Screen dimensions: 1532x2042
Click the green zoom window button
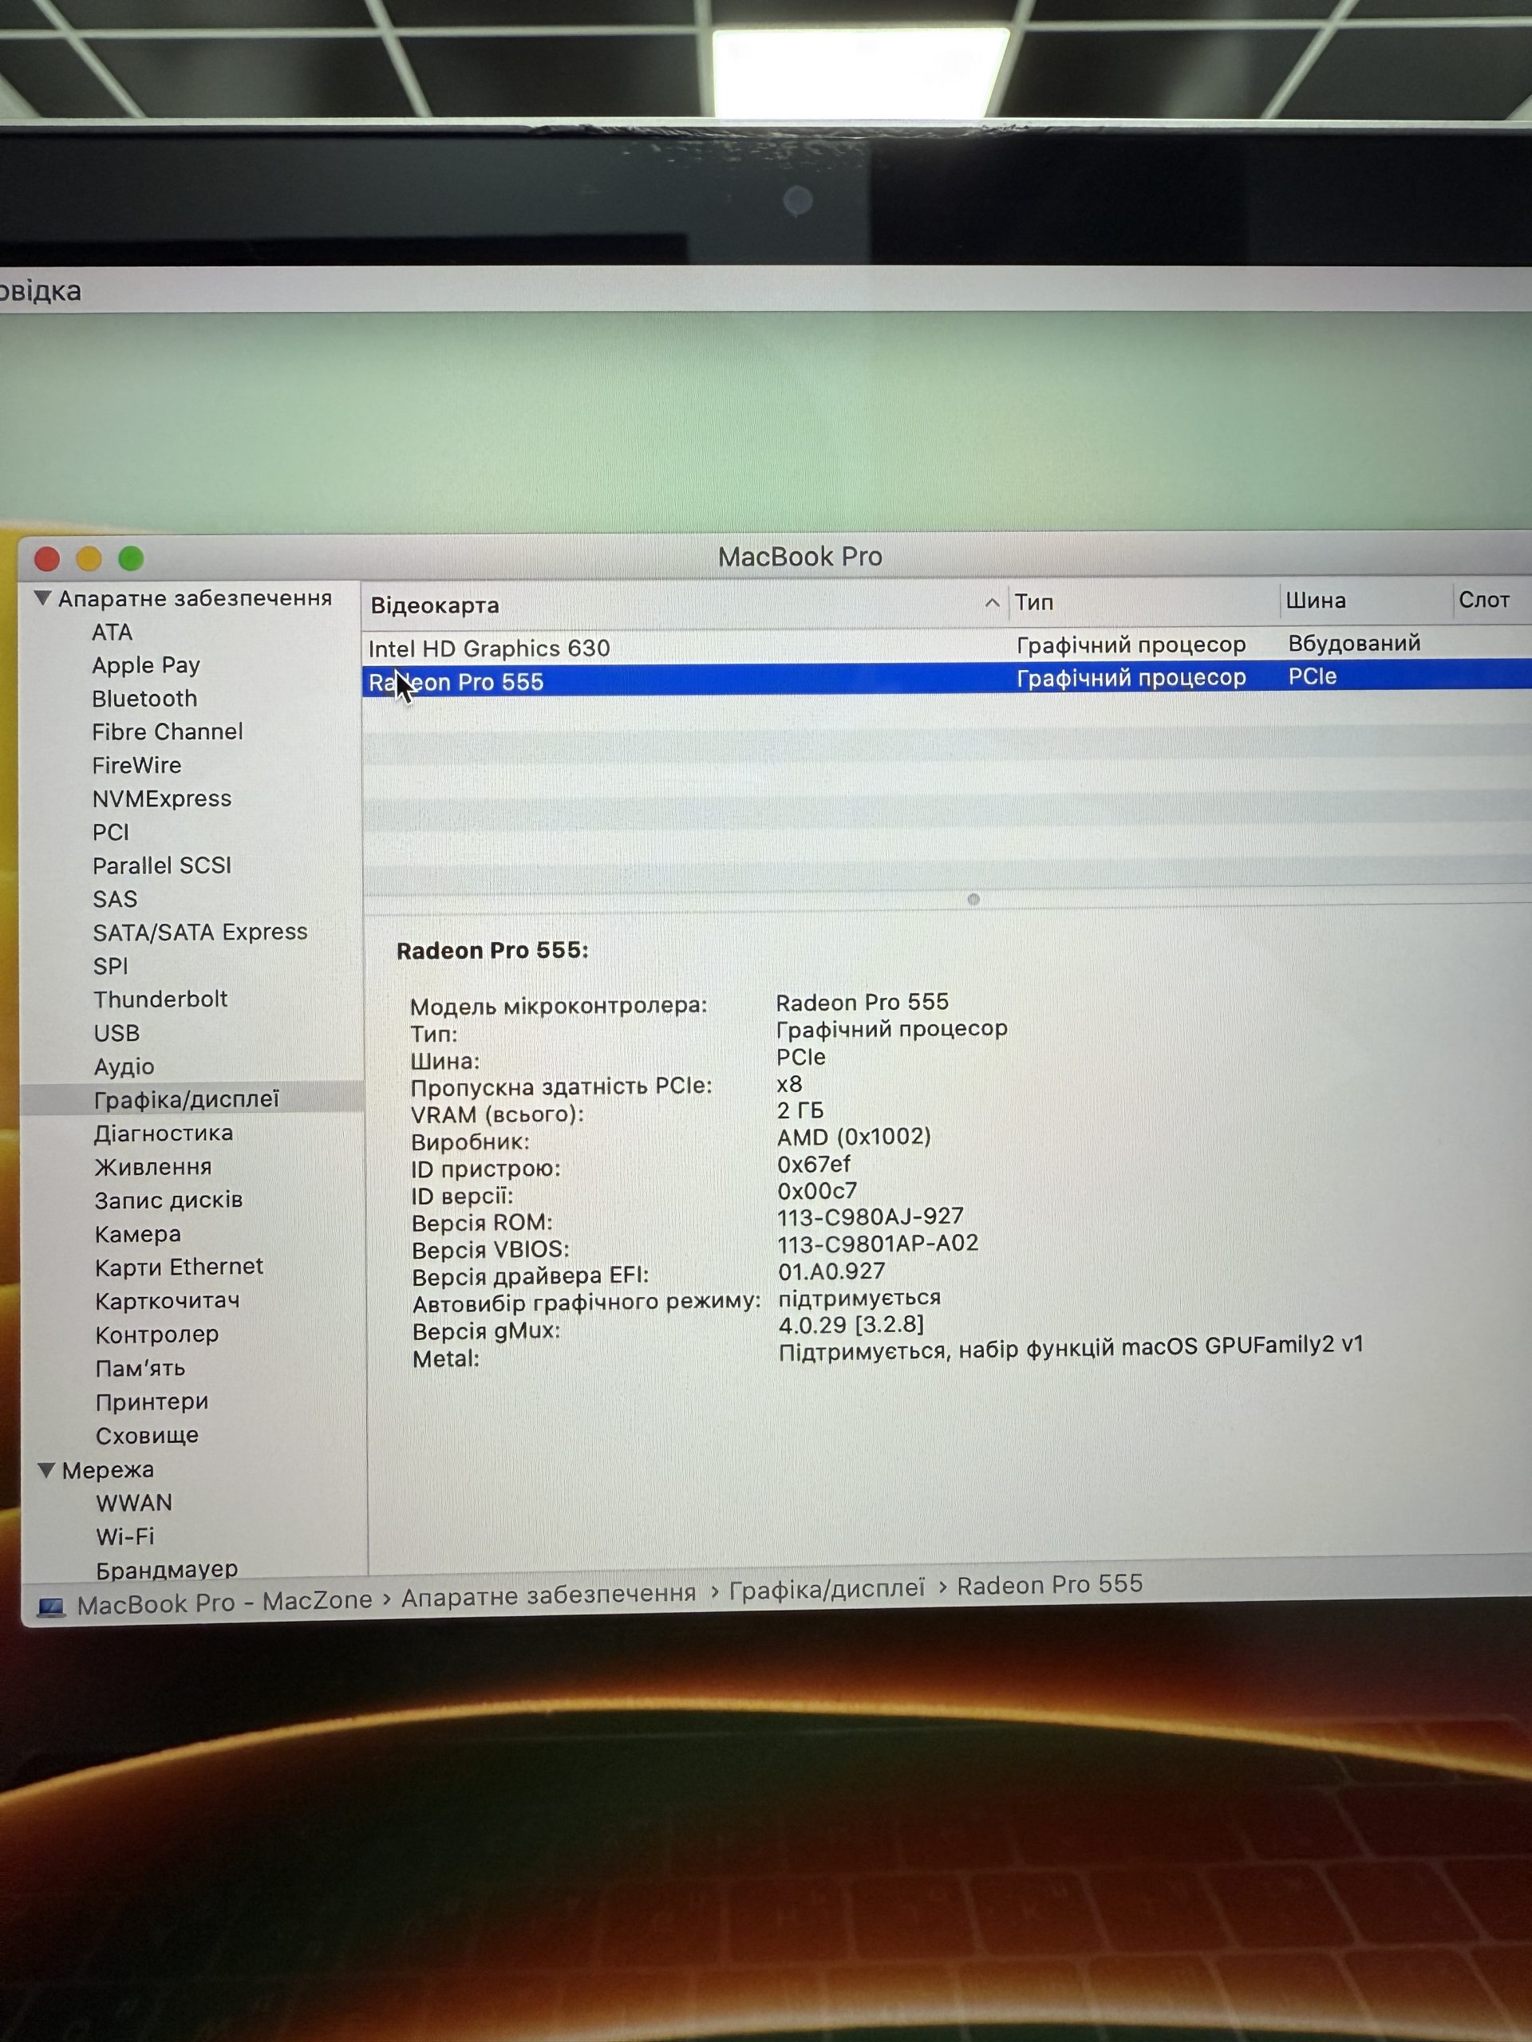pyautogui.click(x=131, y=558)
